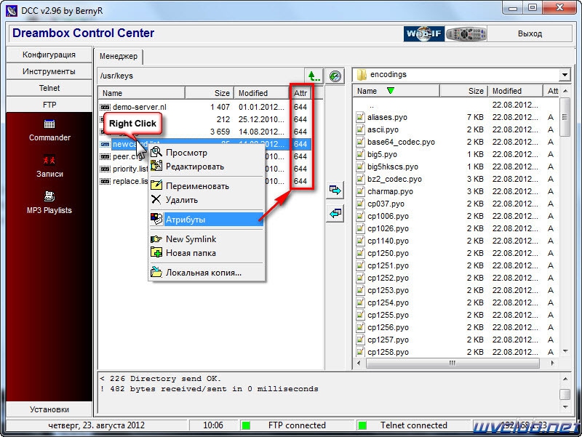Choose Атрибуты from context menu

point(207,220)
